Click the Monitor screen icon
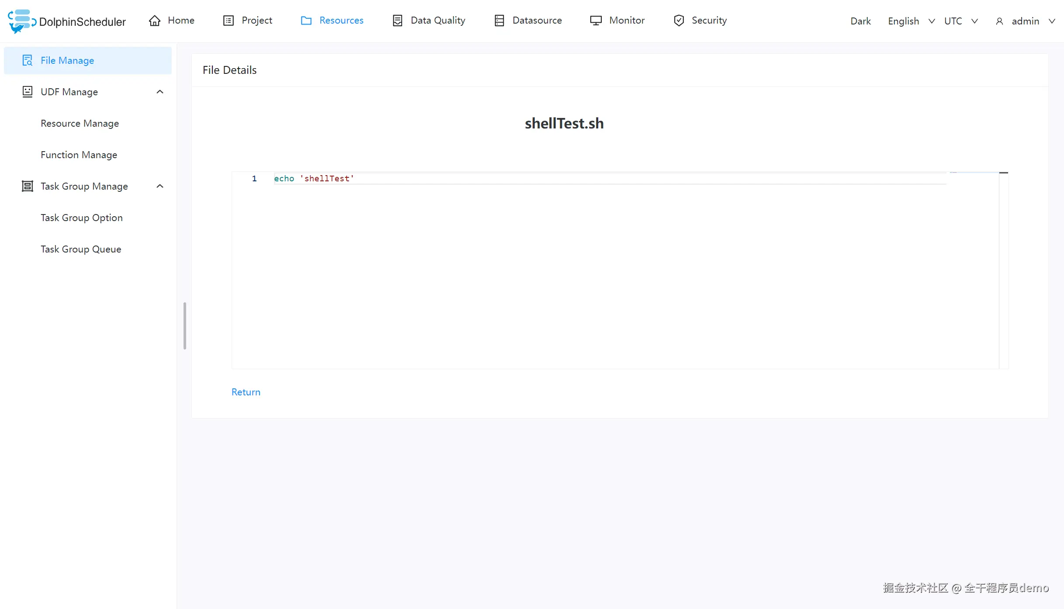 (596, 21)
